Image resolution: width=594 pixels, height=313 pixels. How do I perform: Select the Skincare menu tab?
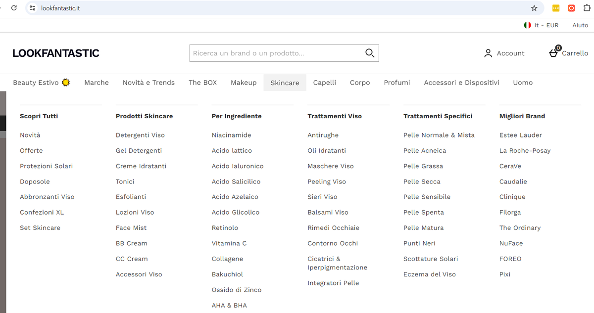pos(285,83)
